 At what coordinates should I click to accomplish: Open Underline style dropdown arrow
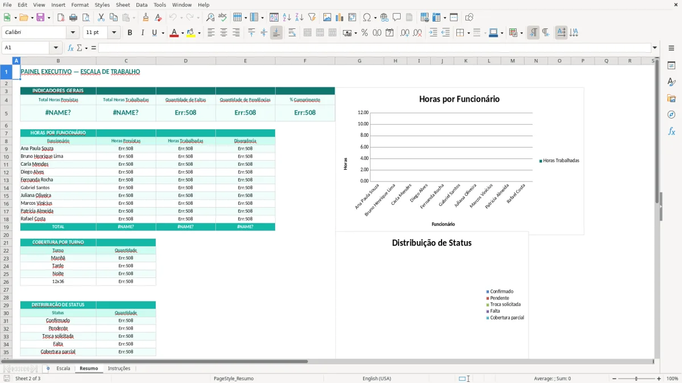point(163,33)
